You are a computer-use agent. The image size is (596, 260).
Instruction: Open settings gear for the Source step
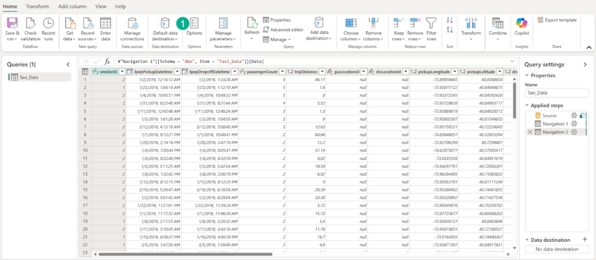(573, 116)
